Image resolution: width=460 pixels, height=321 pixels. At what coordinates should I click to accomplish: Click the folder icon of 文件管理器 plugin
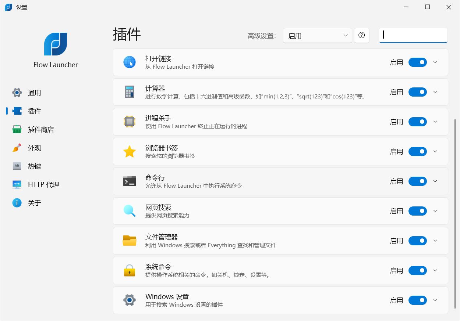[130, 241]
